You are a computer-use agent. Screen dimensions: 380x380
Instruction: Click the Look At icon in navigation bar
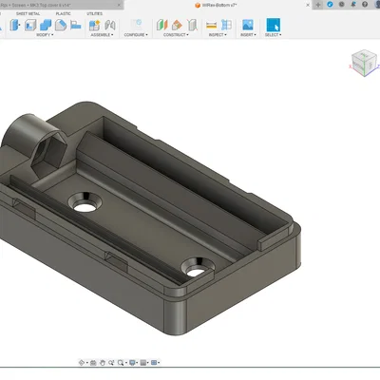click(x=93, y=363)
